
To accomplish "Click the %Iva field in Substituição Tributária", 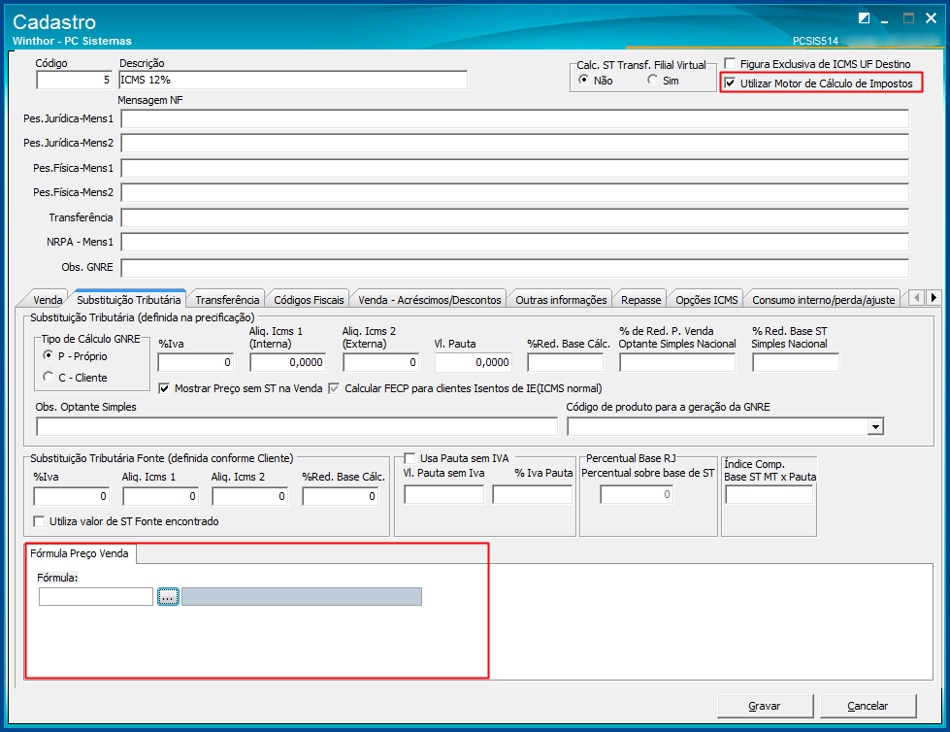I will click(196, 362).
